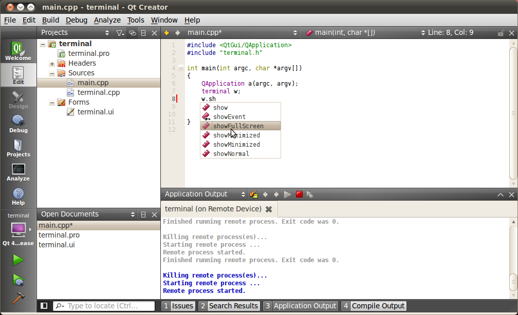Split the Projects panel
This screenshot has height=315, width=518.
pyautogui.click(x=143, y=33)
